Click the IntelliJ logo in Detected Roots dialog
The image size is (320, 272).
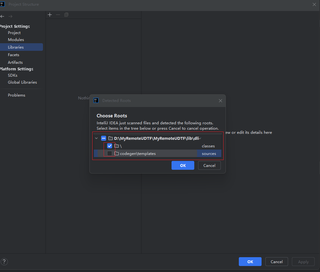[96, 101]
